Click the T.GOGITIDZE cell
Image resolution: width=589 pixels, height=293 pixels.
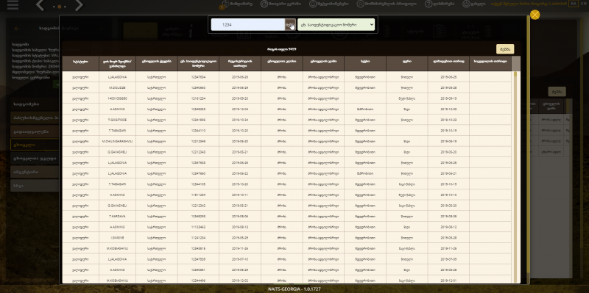pos(117,120)
